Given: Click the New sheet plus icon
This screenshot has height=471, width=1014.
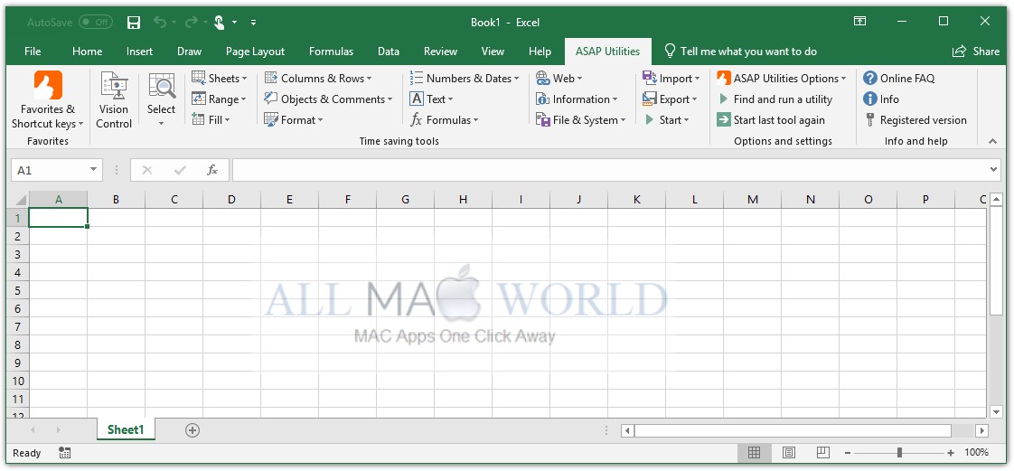Looking at the screenshot, I should [192, 430].
